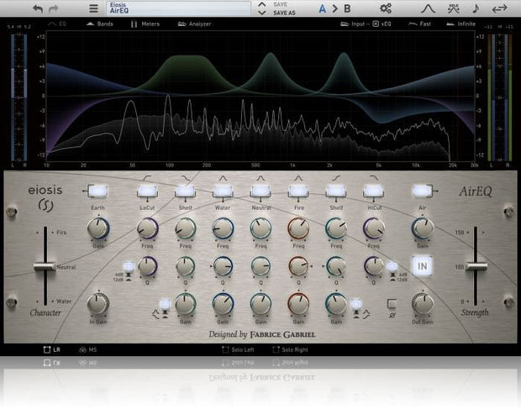Toggle the HiCut band button

(373, 191)
